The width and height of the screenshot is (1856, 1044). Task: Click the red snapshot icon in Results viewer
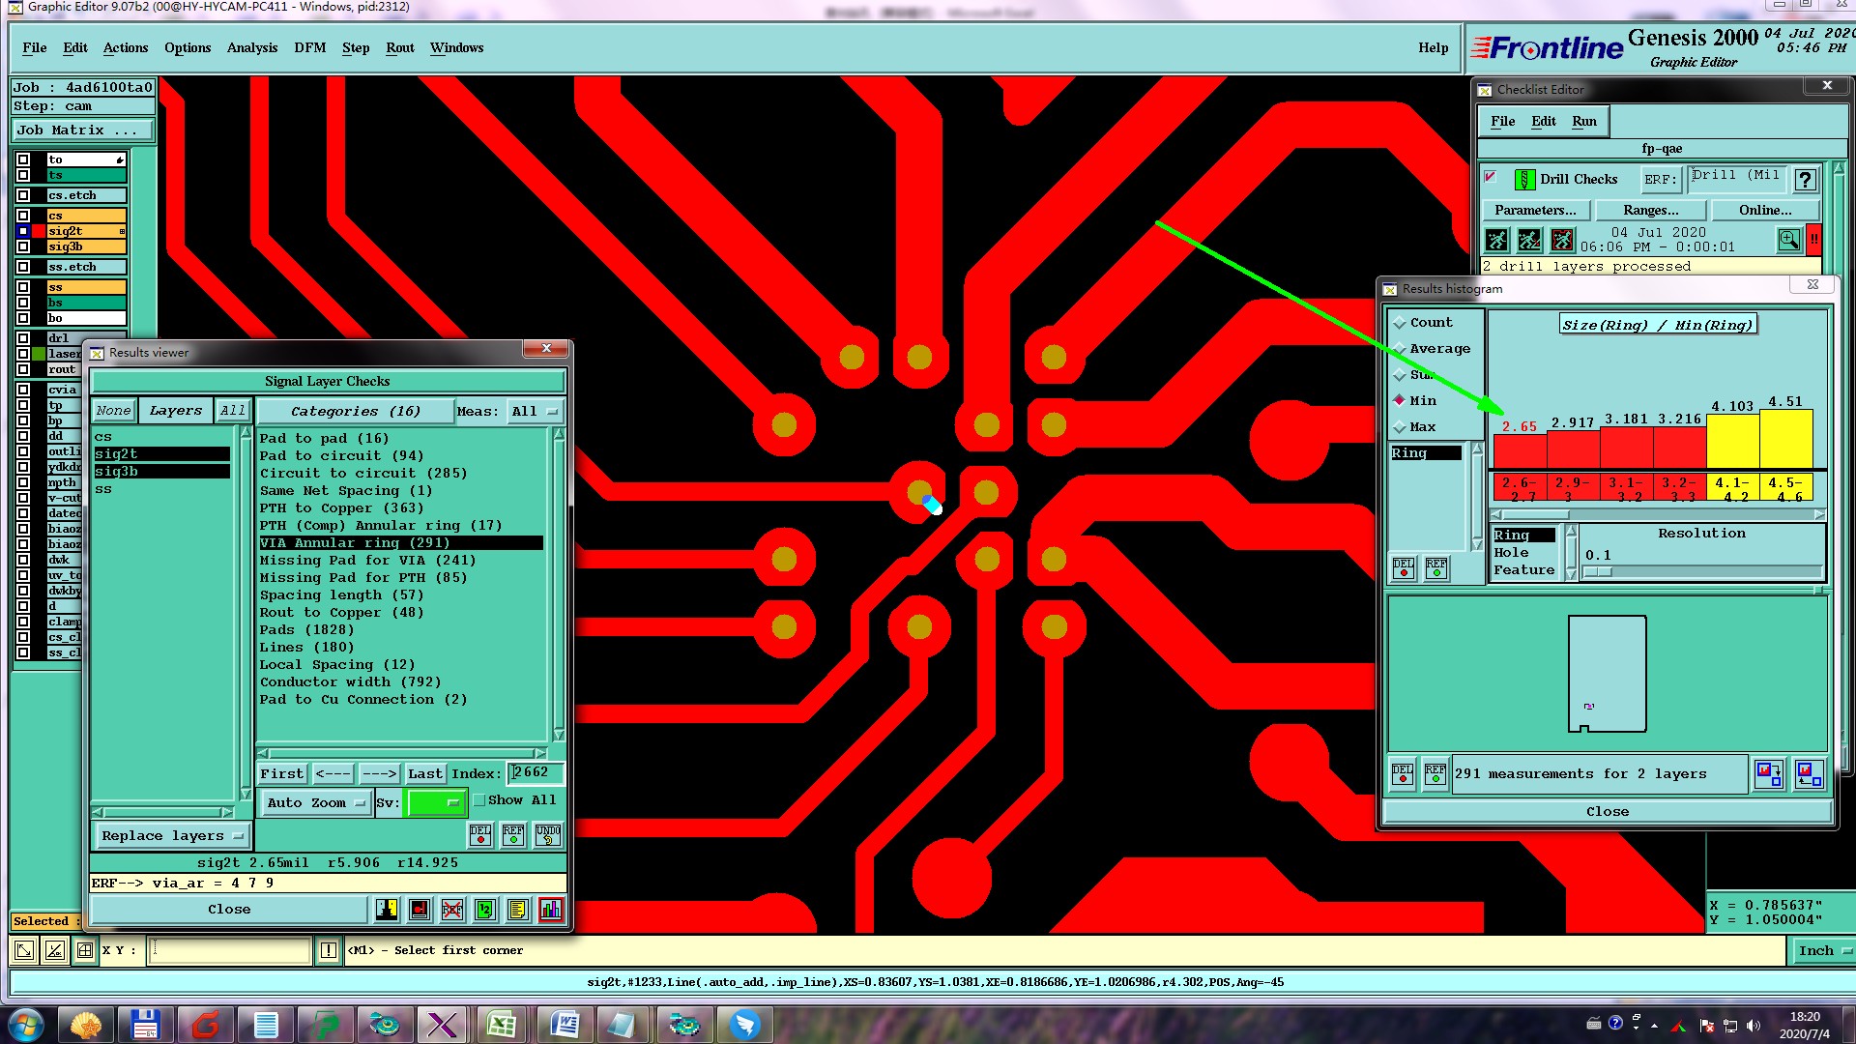[x=420, y=910]
